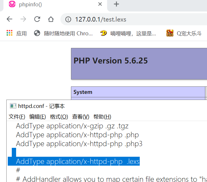This screenshot has height=182, width=207.
Task: Click the AddType line ending with .php3
Action: click(79, 144)
